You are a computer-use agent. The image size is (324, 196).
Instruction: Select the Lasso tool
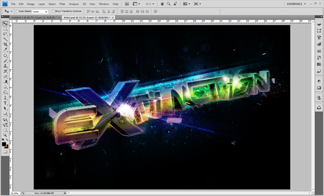point(5,34)
